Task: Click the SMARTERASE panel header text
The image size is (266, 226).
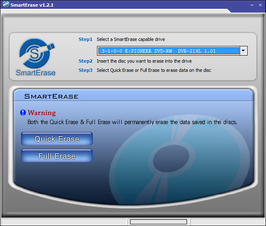Action: [51, 96]
